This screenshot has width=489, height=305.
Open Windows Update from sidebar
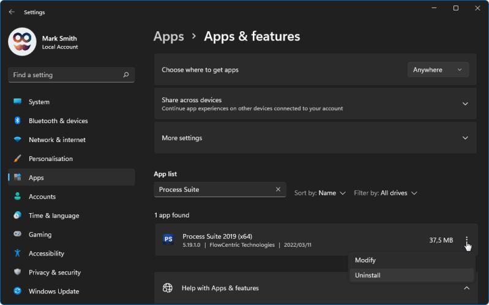click(x=54, y=292)
